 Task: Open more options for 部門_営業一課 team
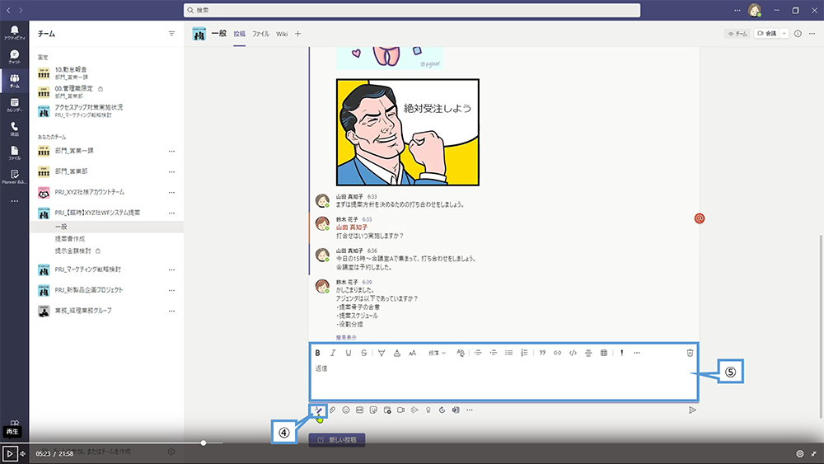171,151
